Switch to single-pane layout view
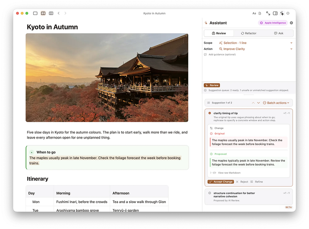This screenshot has height=229, width=309. (x=35, y=13)
